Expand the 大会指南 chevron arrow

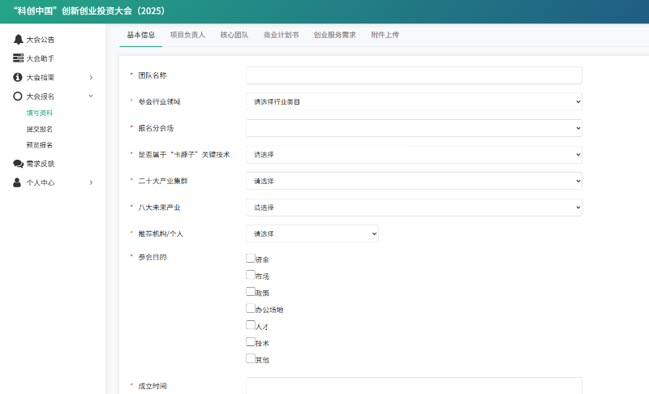91,77
